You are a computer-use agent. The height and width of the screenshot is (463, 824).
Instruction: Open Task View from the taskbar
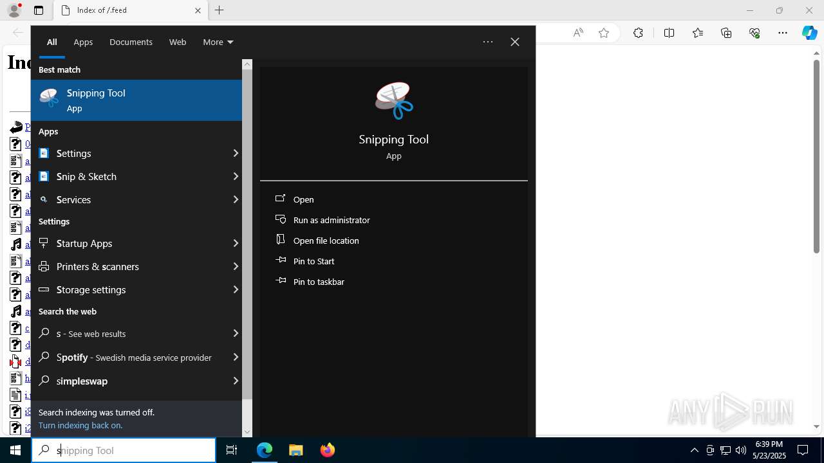pos(232,450)
